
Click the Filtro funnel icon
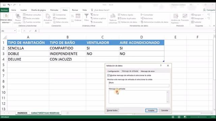86,17
